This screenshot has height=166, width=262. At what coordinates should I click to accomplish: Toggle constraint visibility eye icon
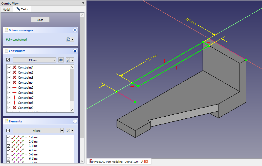[61, 60]
